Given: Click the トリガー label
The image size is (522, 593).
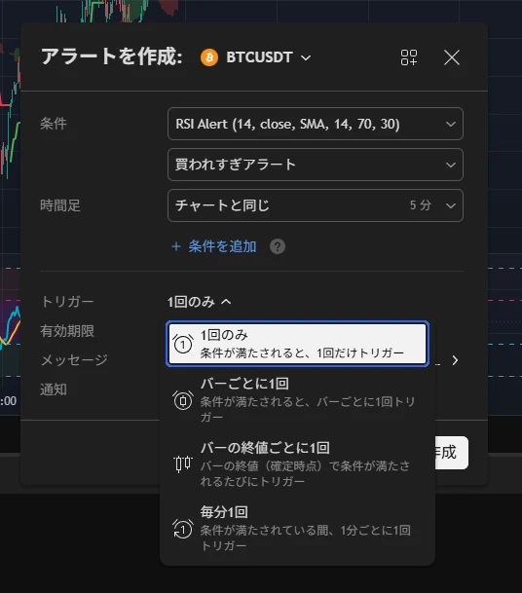Looking at the screenshot, I should [67, 302].
